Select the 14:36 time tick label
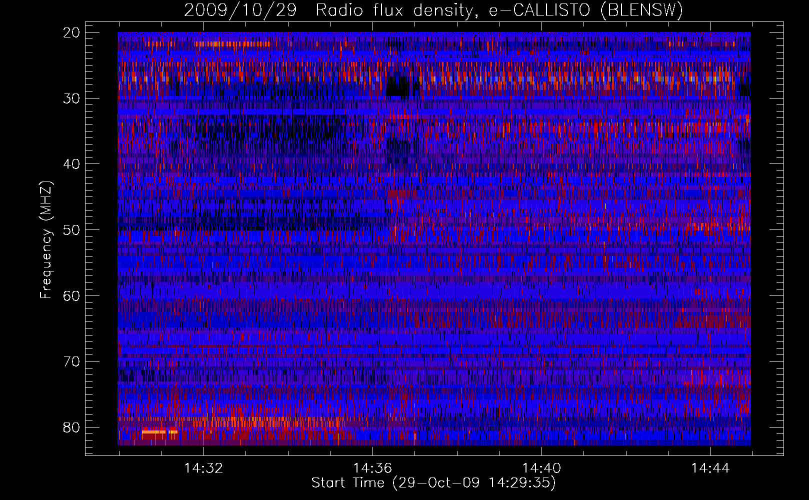 click(x=372, y=468)
